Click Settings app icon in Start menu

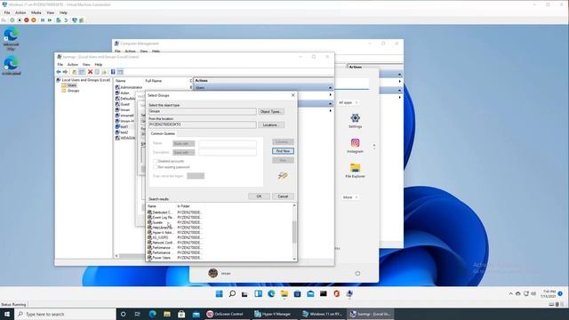(x=355, y=118)
